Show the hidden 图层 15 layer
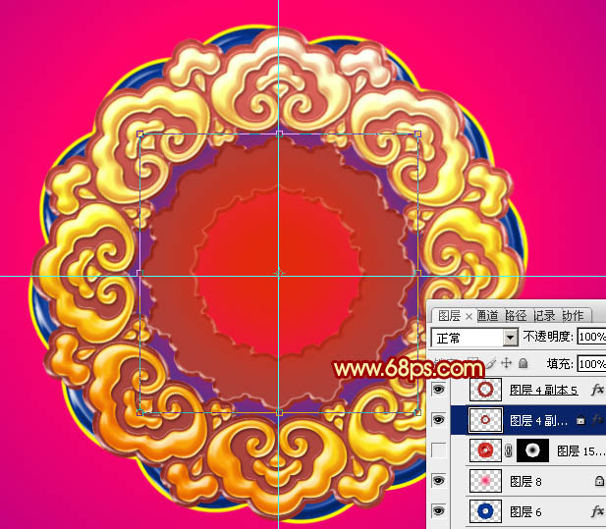Image resolution: width=606 pixels, height=529 pixels. (x=438, y=450)
